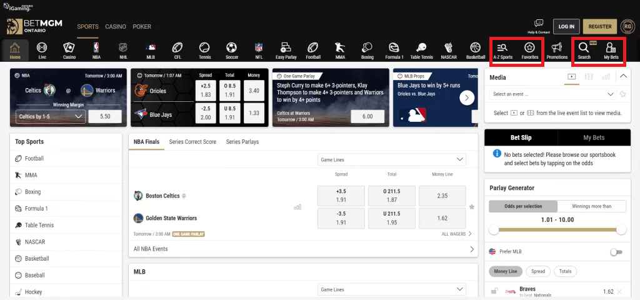Open Series Correct Score tab
640x300 pixels.
point(192,142)
